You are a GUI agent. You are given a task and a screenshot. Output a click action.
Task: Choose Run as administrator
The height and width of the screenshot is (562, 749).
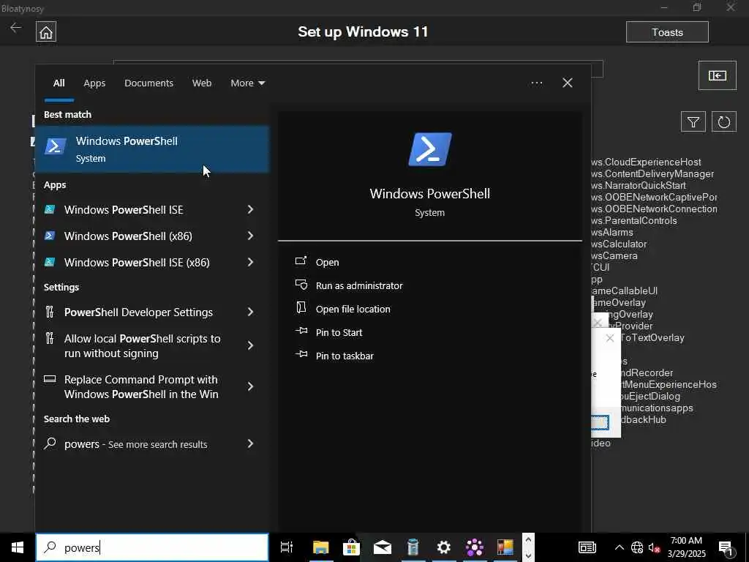[358, 286]
